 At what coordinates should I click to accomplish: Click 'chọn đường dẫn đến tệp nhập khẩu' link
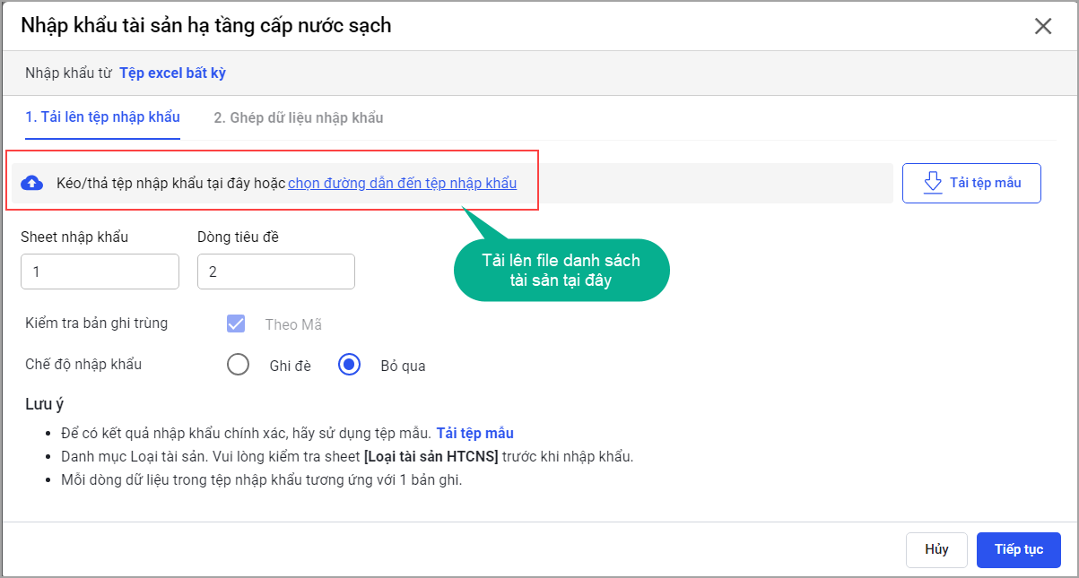click(x=402, y=183)
